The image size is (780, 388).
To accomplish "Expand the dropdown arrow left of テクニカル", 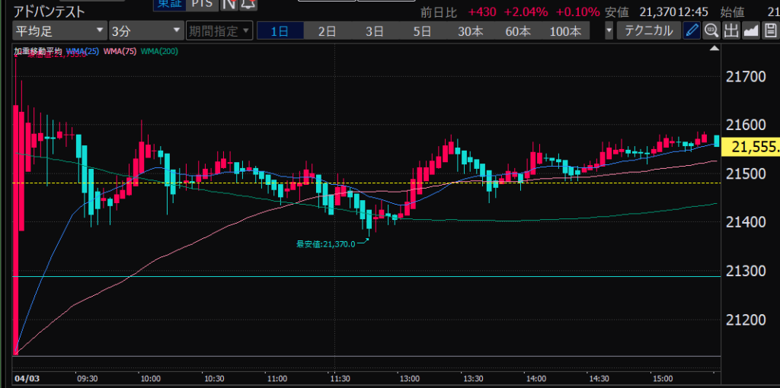I will [x=609, y=31].
